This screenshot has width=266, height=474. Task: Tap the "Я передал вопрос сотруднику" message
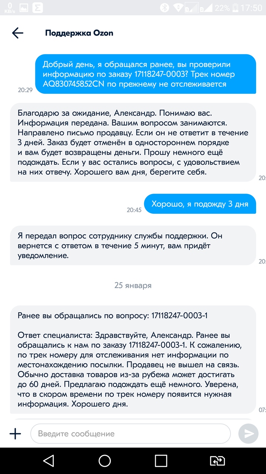133,245
